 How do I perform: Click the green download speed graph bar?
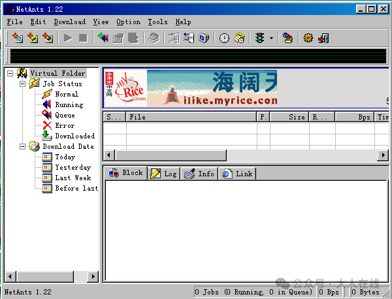(198, 56)
